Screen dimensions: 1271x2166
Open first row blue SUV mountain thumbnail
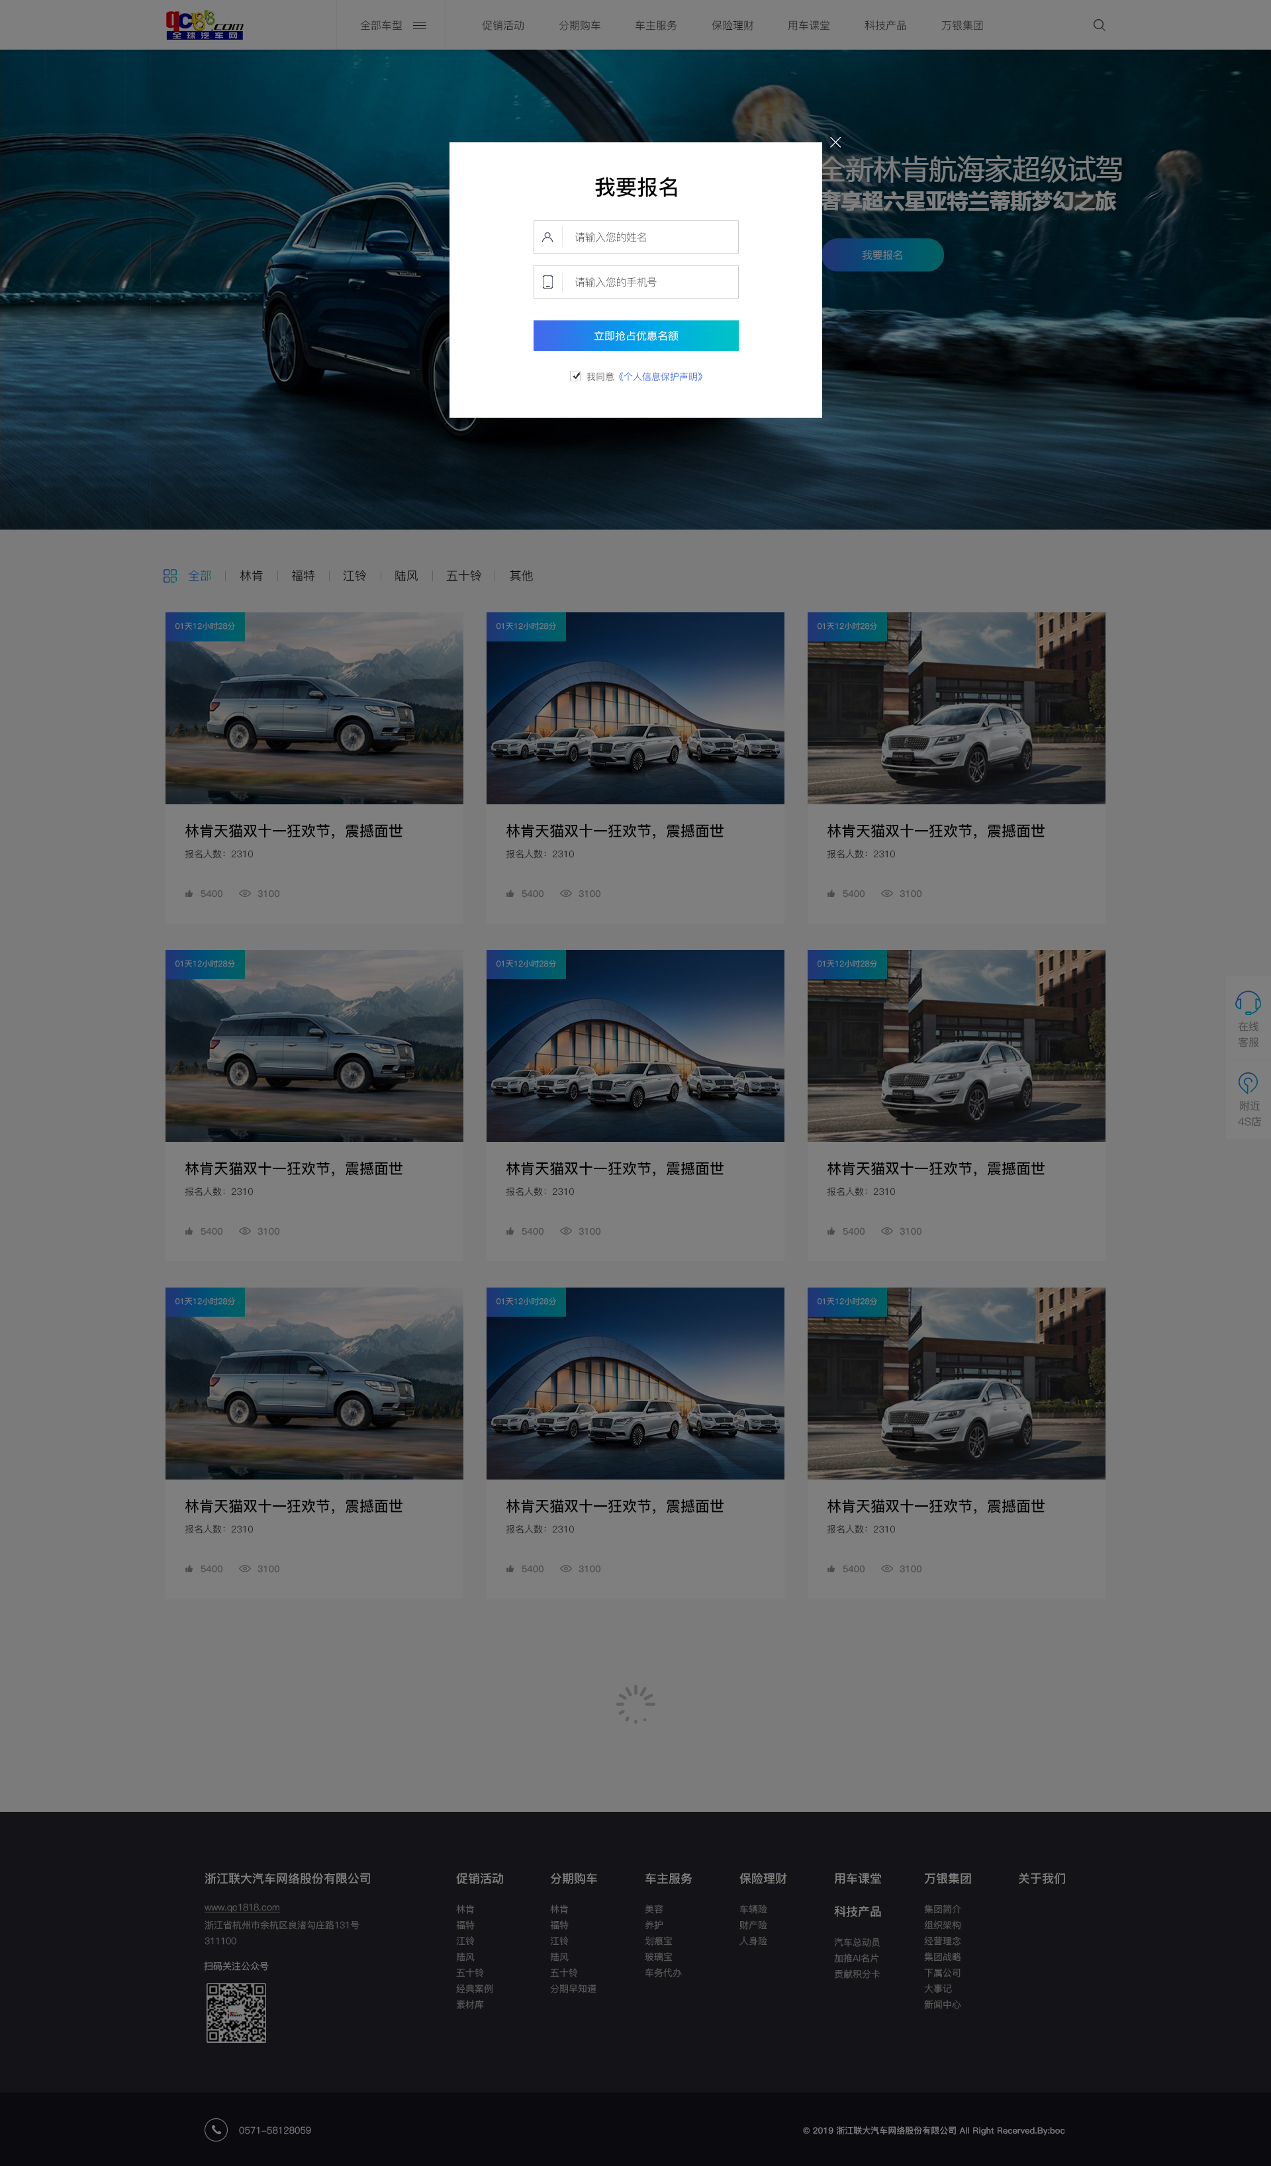click(314, 708)
